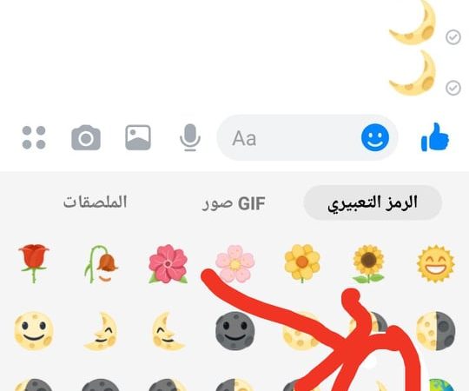Switch to the صور GIF tab
This screenshot has width=469, height=391.
[234, 203]
